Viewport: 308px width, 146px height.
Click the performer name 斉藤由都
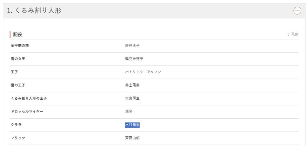[x=132, y=138]
